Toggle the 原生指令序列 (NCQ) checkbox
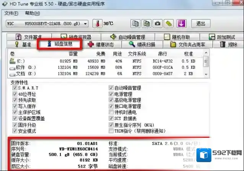The width and height of the screenshot is (244, 171). click(x=111, y=125)
